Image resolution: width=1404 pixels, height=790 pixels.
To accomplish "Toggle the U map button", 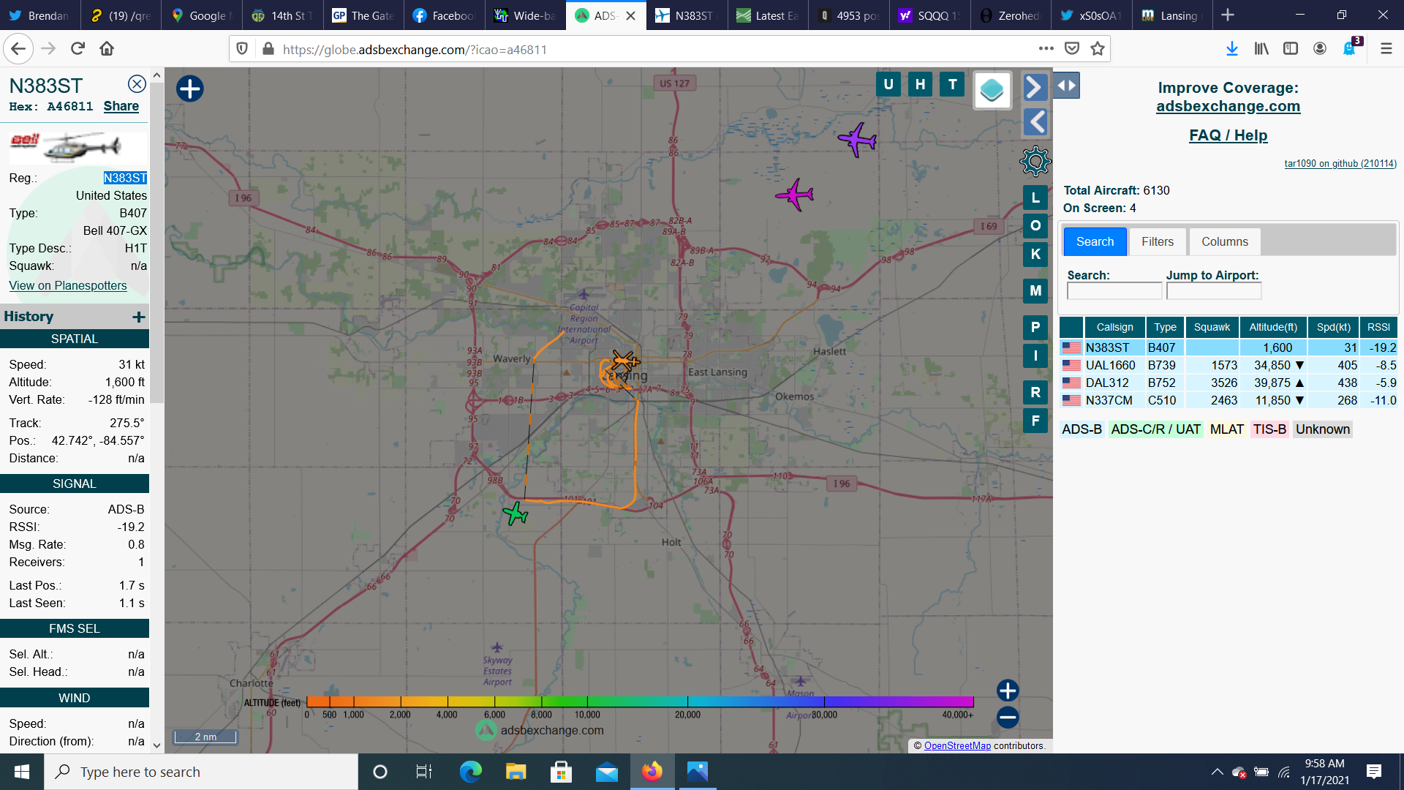I will click(888, 84).
